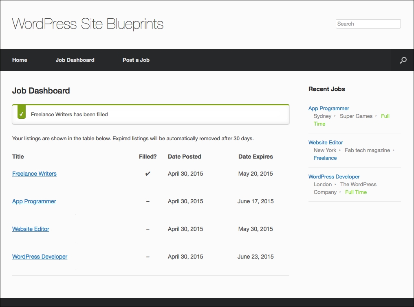Click the Filled? column header
This screenshot has height=307, width=414.
pyautogui.click(x=148, y=157)
